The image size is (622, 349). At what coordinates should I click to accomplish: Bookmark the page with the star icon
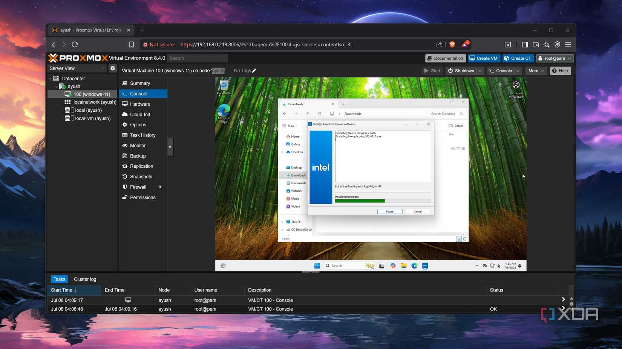coord(131,44)
